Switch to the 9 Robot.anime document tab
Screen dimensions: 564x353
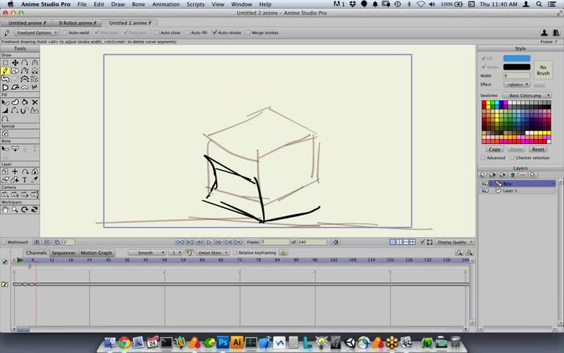click(x=77, y=23)
